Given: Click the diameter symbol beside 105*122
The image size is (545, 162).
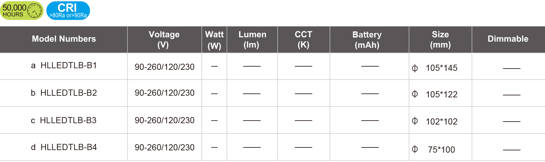Looking at the screenshot, I should coord(415,94).
